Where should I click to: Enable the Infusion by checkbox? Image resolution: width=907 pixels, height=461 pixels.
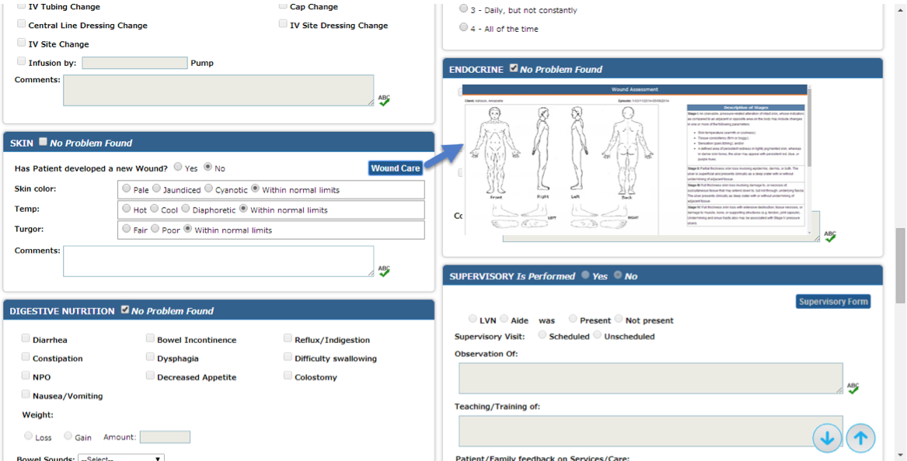[x=22, y=61]
